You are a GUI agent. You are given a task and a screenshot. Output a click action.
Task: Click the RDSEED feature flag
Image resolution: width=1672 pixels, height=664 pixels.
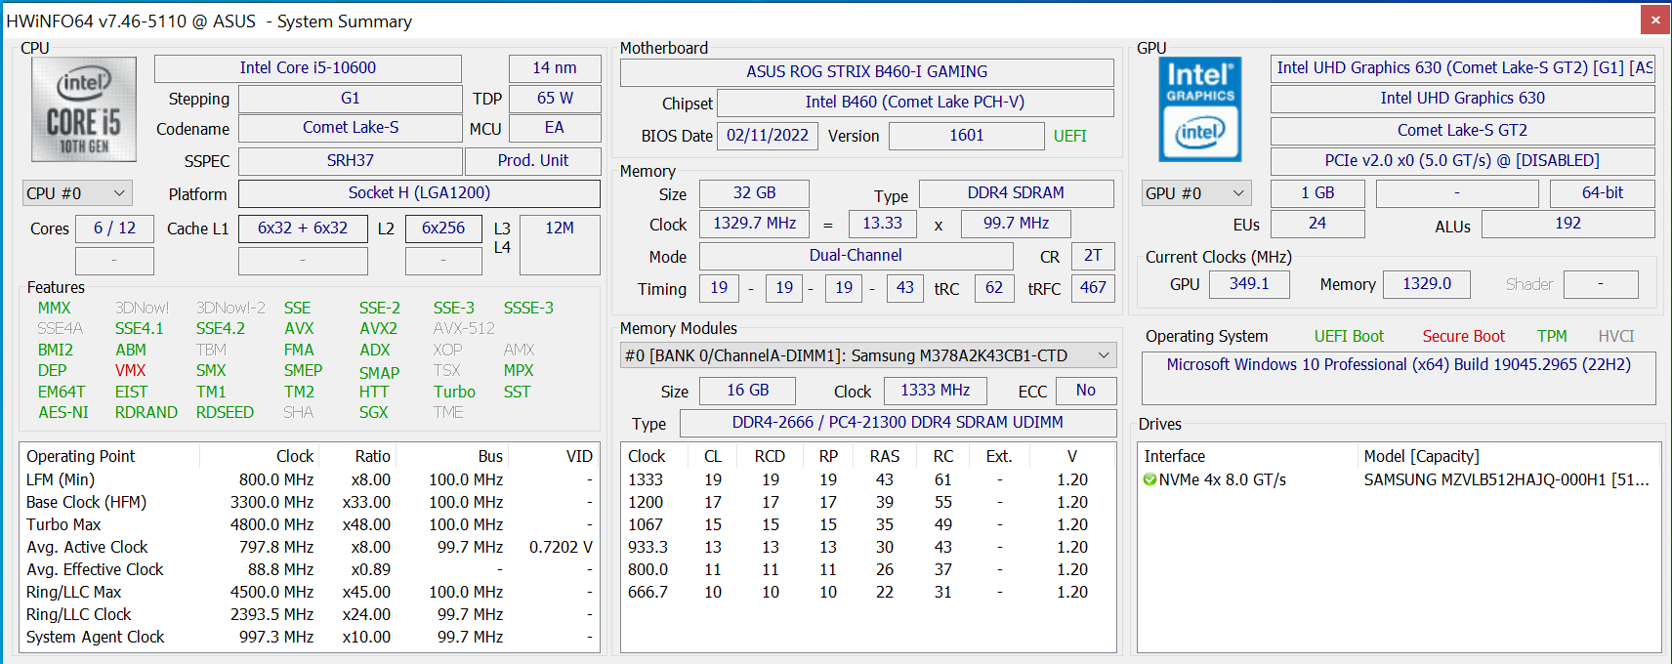(x=225, y=412)
